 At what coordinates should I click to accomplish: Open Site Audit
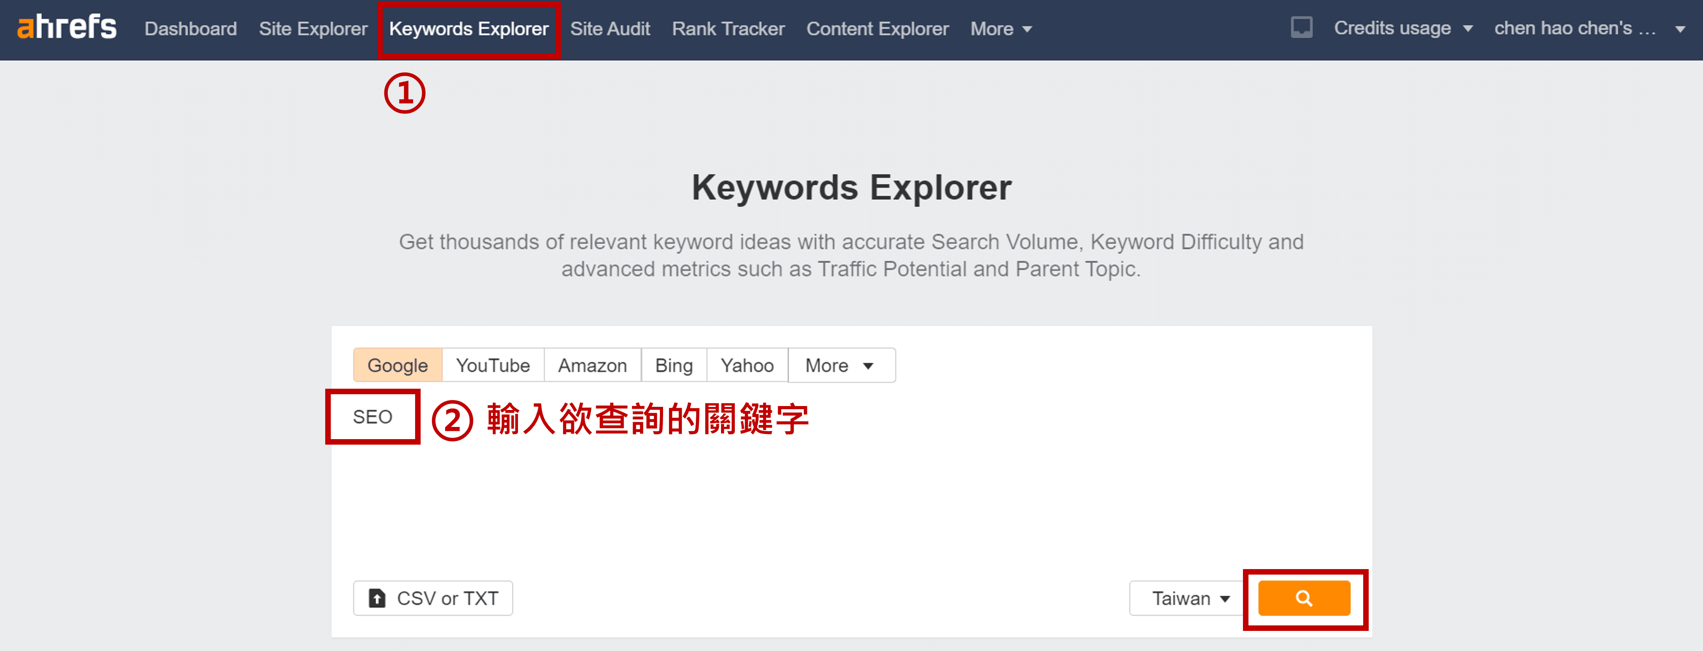click(x=609, y=29)
